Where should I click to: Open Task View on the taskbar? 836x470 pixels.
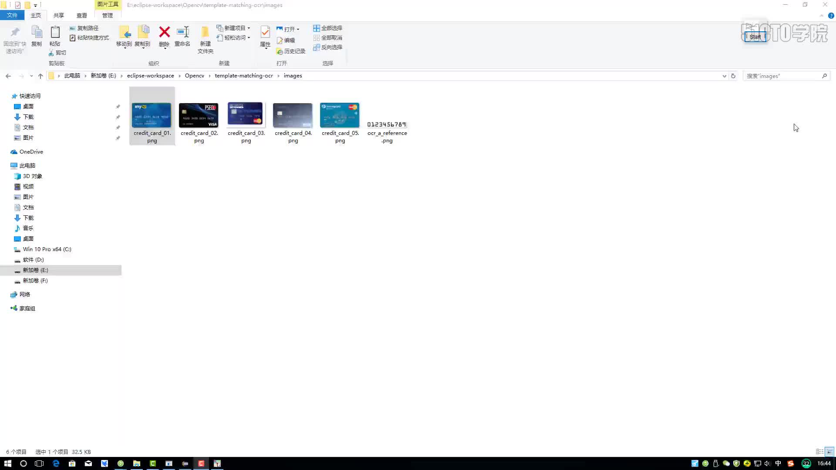point(39,463)
